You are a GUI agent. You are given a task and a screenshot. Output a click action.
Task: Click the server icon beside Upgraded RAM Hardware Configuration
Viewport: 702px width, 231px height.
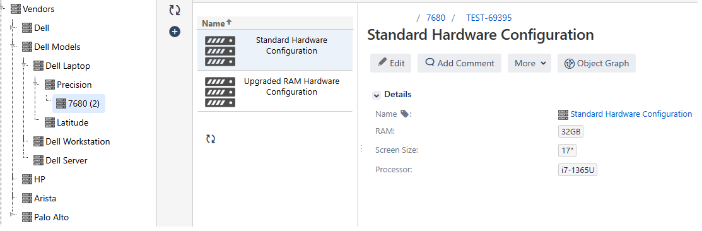220,92
